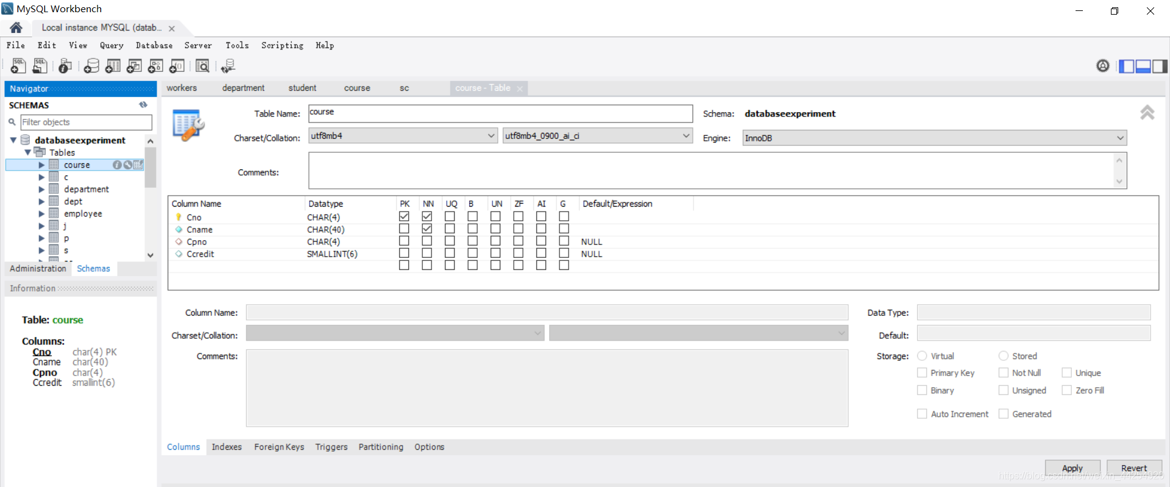Viewport: 1170px width, 487px height.
Task: Switch to the Indexes tab
Action: [227, 447]
